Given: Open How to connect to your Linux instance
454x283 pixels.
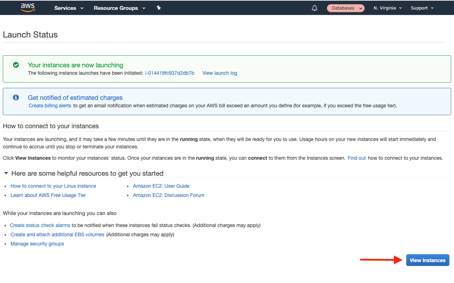Looking at the screenshot, I should (x=53, y=186).
